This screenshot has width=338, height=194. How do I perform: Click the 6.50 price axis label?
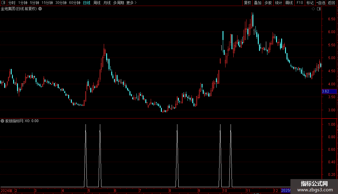coord(331,19)
